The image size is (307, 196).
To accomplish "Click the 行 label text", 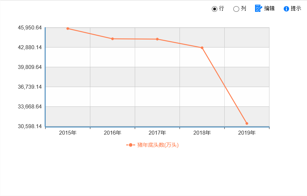I will (221, 9).
